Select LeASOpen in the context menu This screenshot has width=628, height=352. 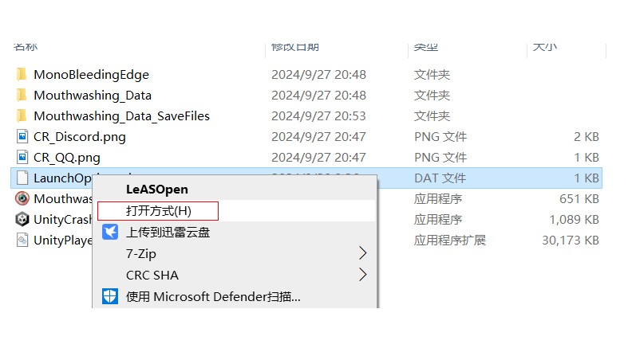pos(157,190)
